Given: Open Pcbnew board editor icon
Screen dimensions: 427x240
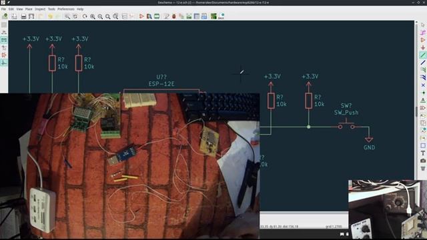Looking at the screenshot, I should pos(213,16).
